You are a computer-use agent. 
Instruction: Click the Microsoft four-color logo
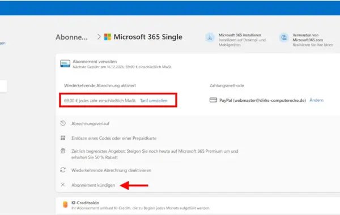click(x=108, y=37)
